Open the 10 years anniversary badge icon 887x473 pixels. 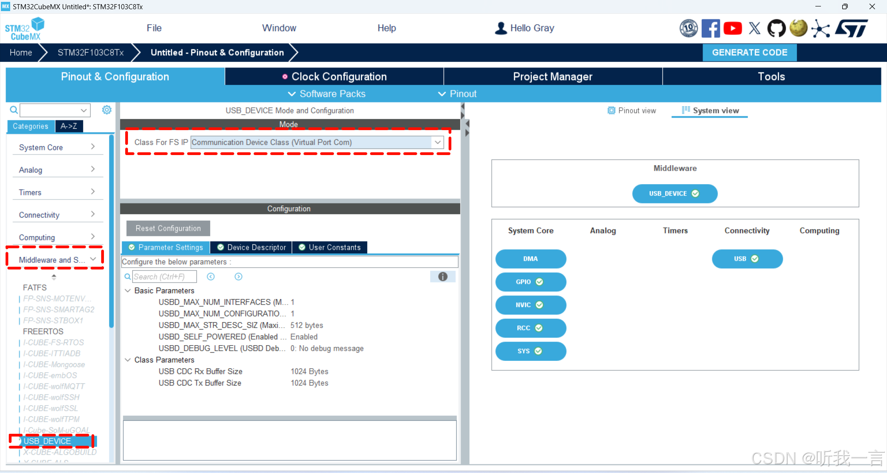pos(688,28)
